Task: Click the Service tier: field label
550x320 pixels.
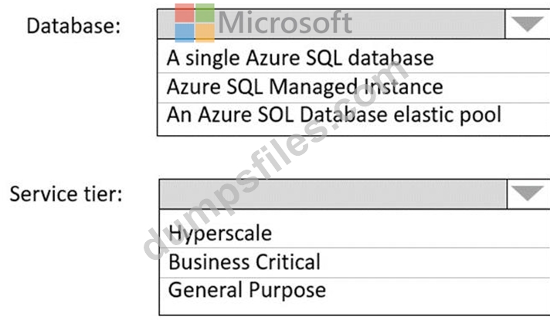Action: [66, 194]
